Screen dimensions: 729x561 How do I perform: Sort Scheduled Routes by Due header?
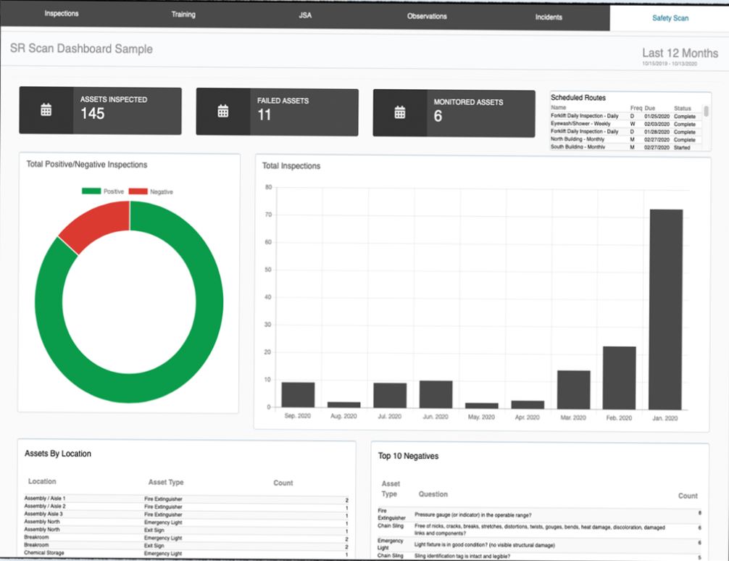tap(649, 108)
